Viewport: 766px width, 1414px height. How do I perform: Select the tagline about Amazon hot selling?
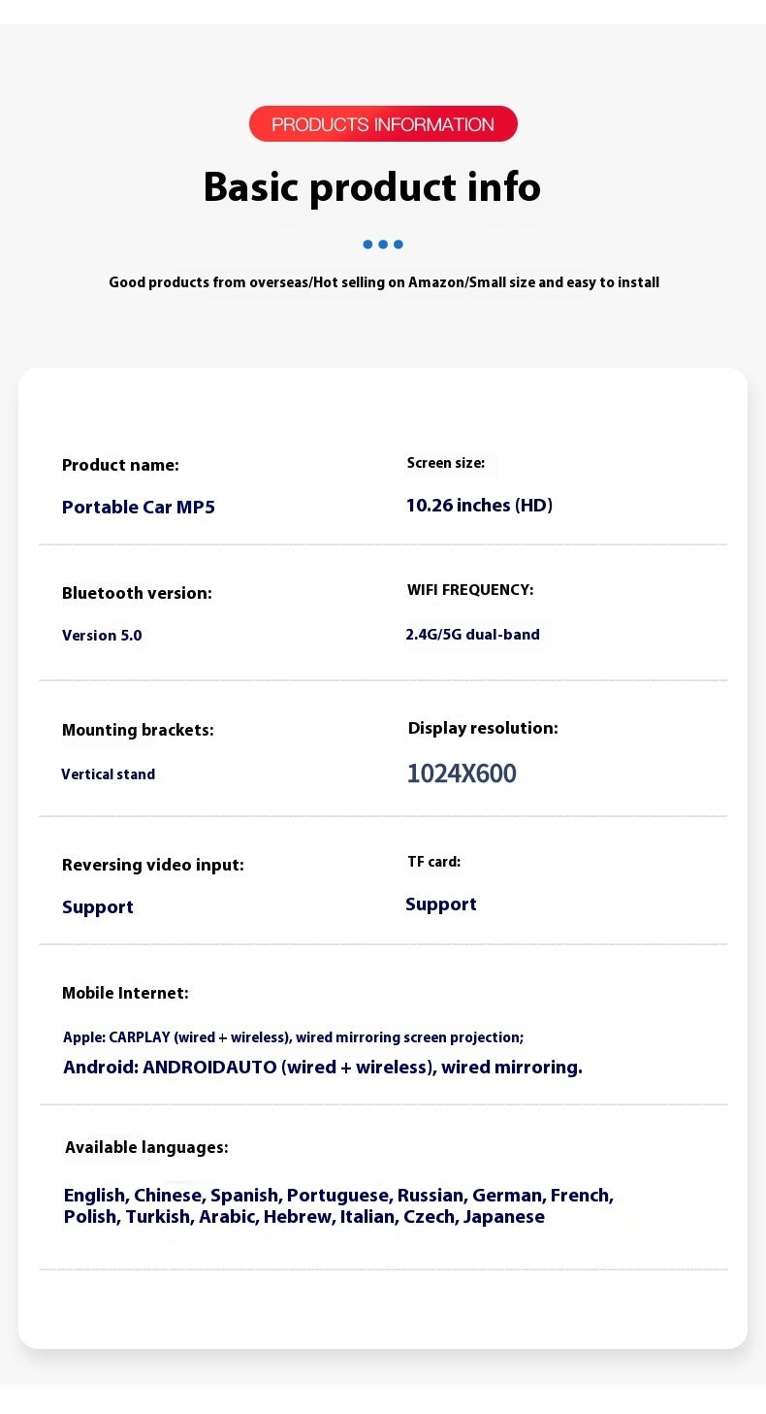click(384, 282)
